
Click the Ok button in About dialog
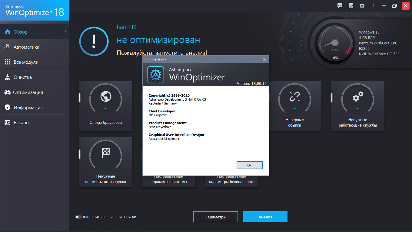249,165
